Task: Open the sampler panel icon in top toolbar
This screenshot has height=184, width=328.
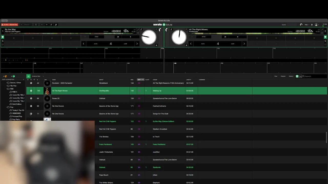Action: pos(51,25)
